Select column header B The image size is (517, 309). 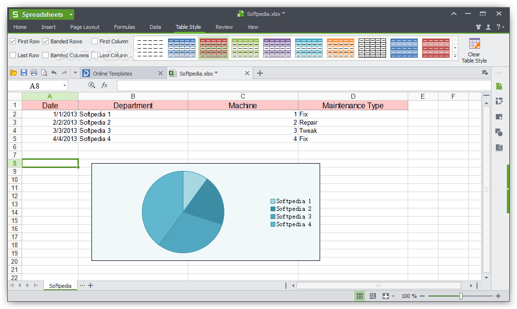pyautogui.click(x=133, y=96)
